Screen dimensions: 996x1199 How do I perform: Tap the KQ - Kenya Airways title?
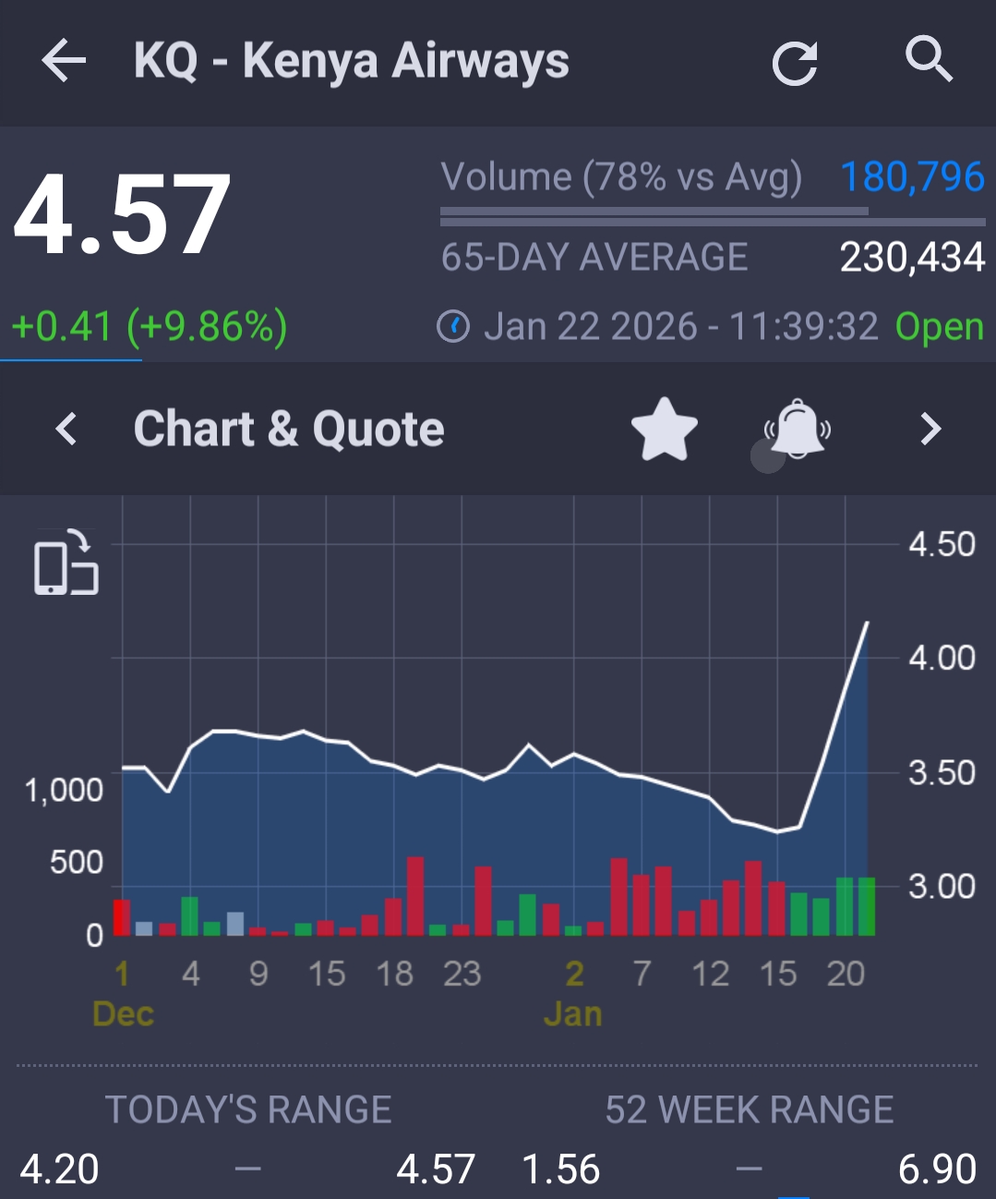click(x=351, y=62)
